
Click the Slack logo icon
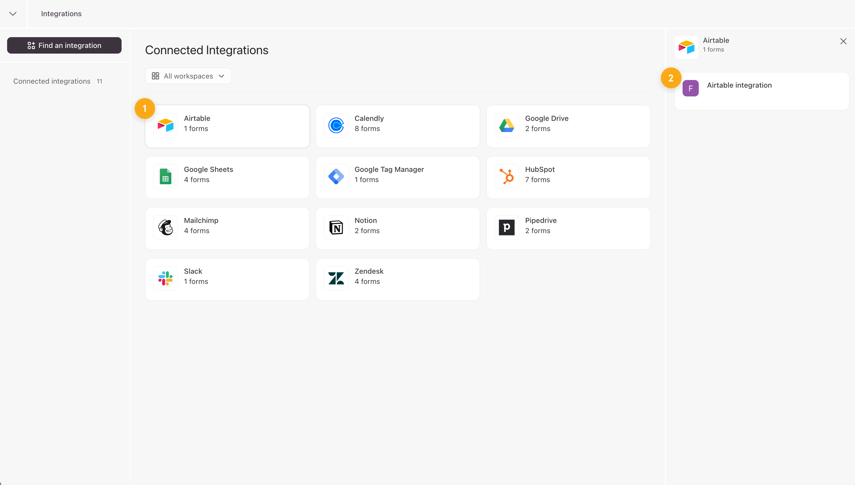click(x=166, y=278)
